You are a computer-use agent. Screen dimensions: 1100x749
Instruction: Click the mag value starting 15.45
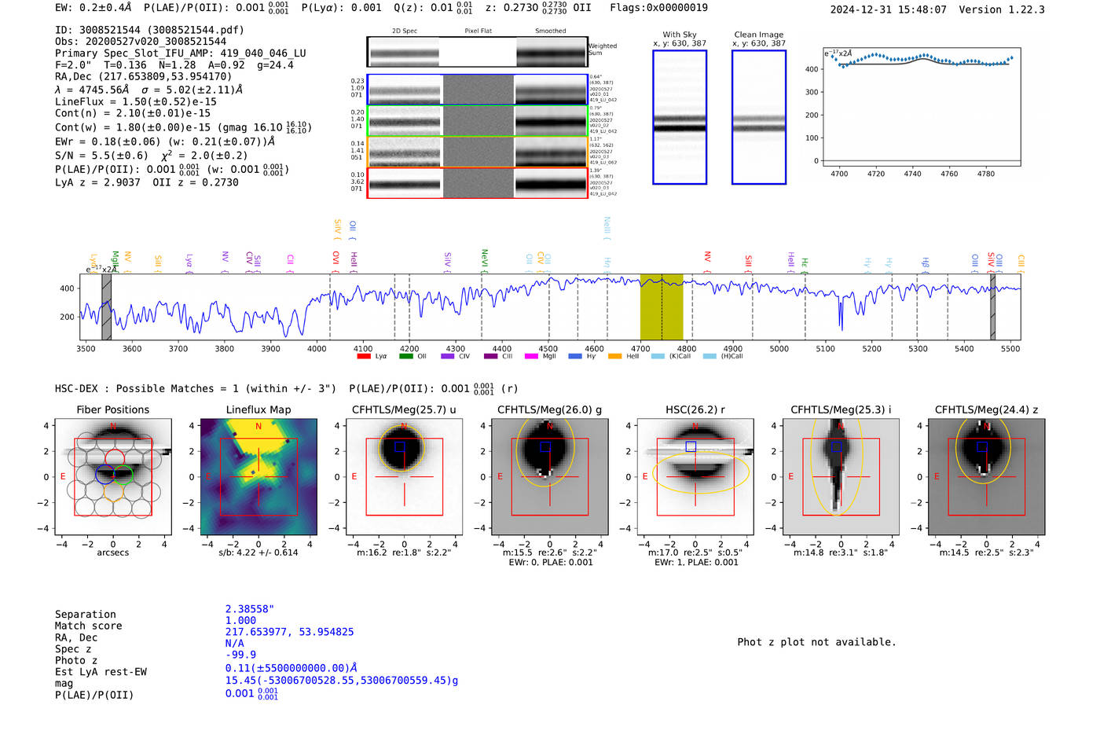(x=342, y=680)
